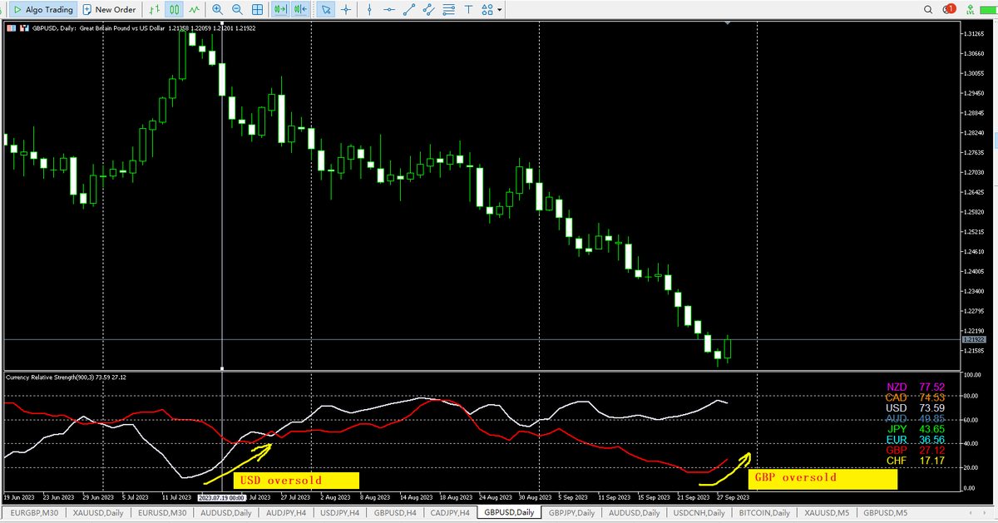Switch to first AUDUSD,Daily chart tab
Screen dimensions: 998x523
(x=226, y=513)
